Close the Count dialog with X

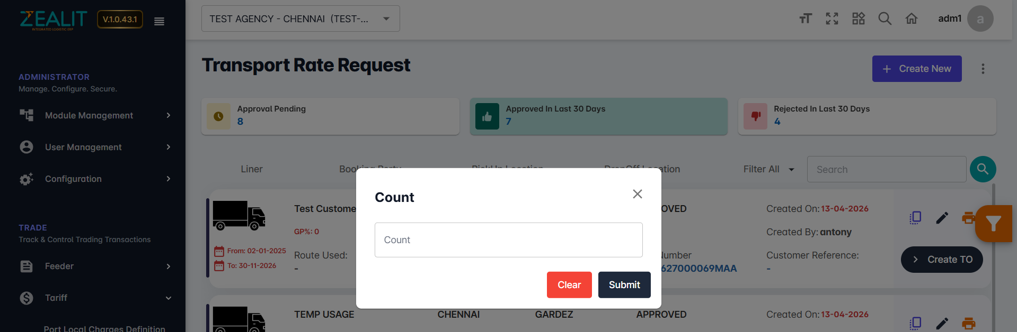[638, 194]
